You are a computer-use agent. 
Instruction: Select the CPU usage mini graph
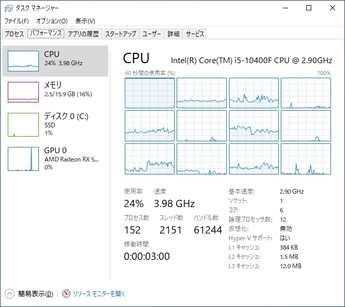pos(23,61)
